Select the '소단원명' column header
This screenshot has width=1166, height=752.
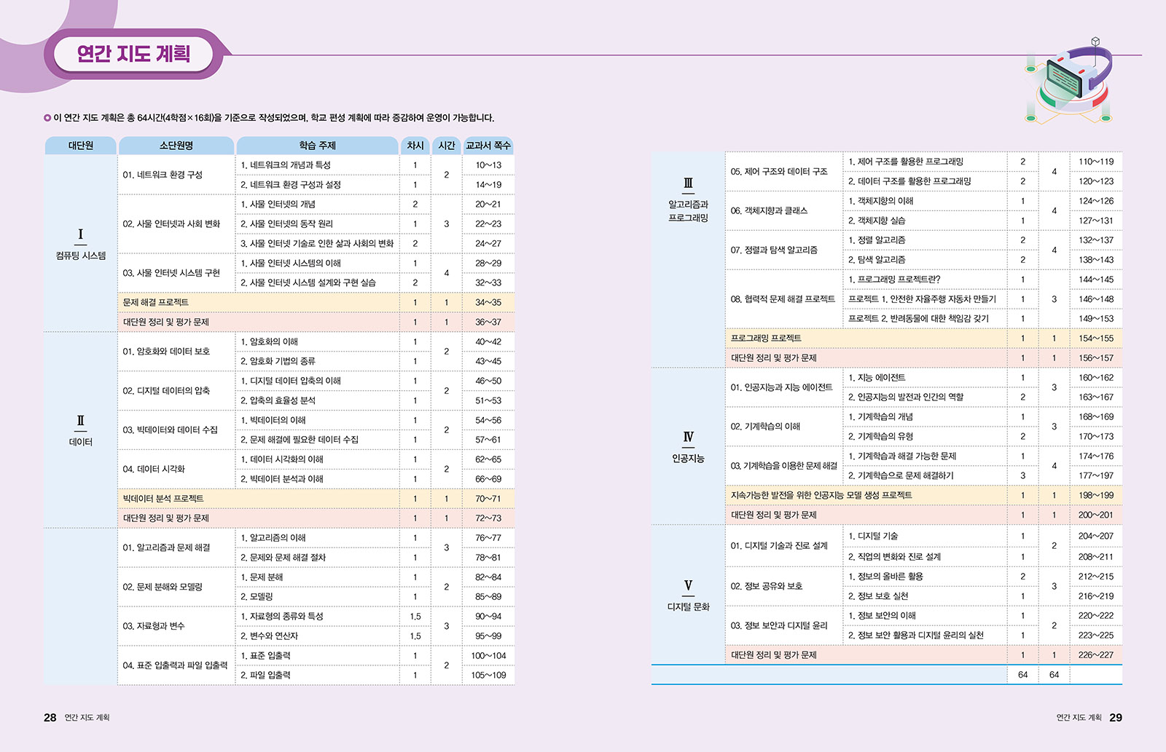click(x=176, y=146)
